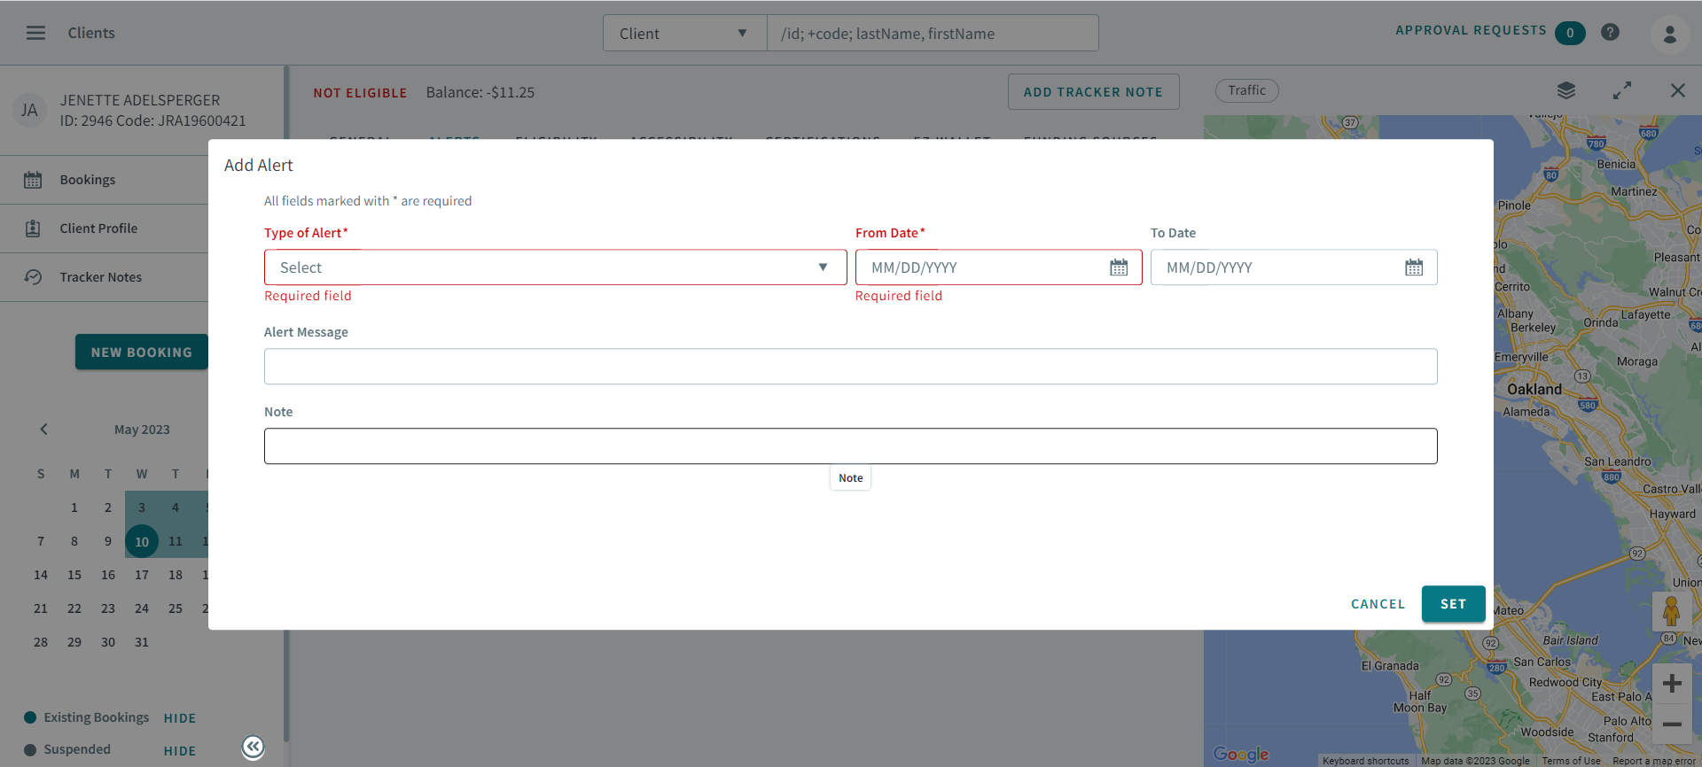1702x767 pixels.
Task: Zoom in on the map
Action: pyautogui.click(x=1672, y=684)
